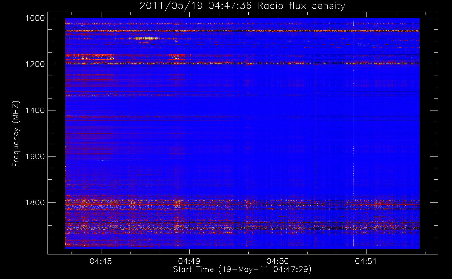
Task: Click the 04:48 time tick label
Action: [x=101, y=261]
